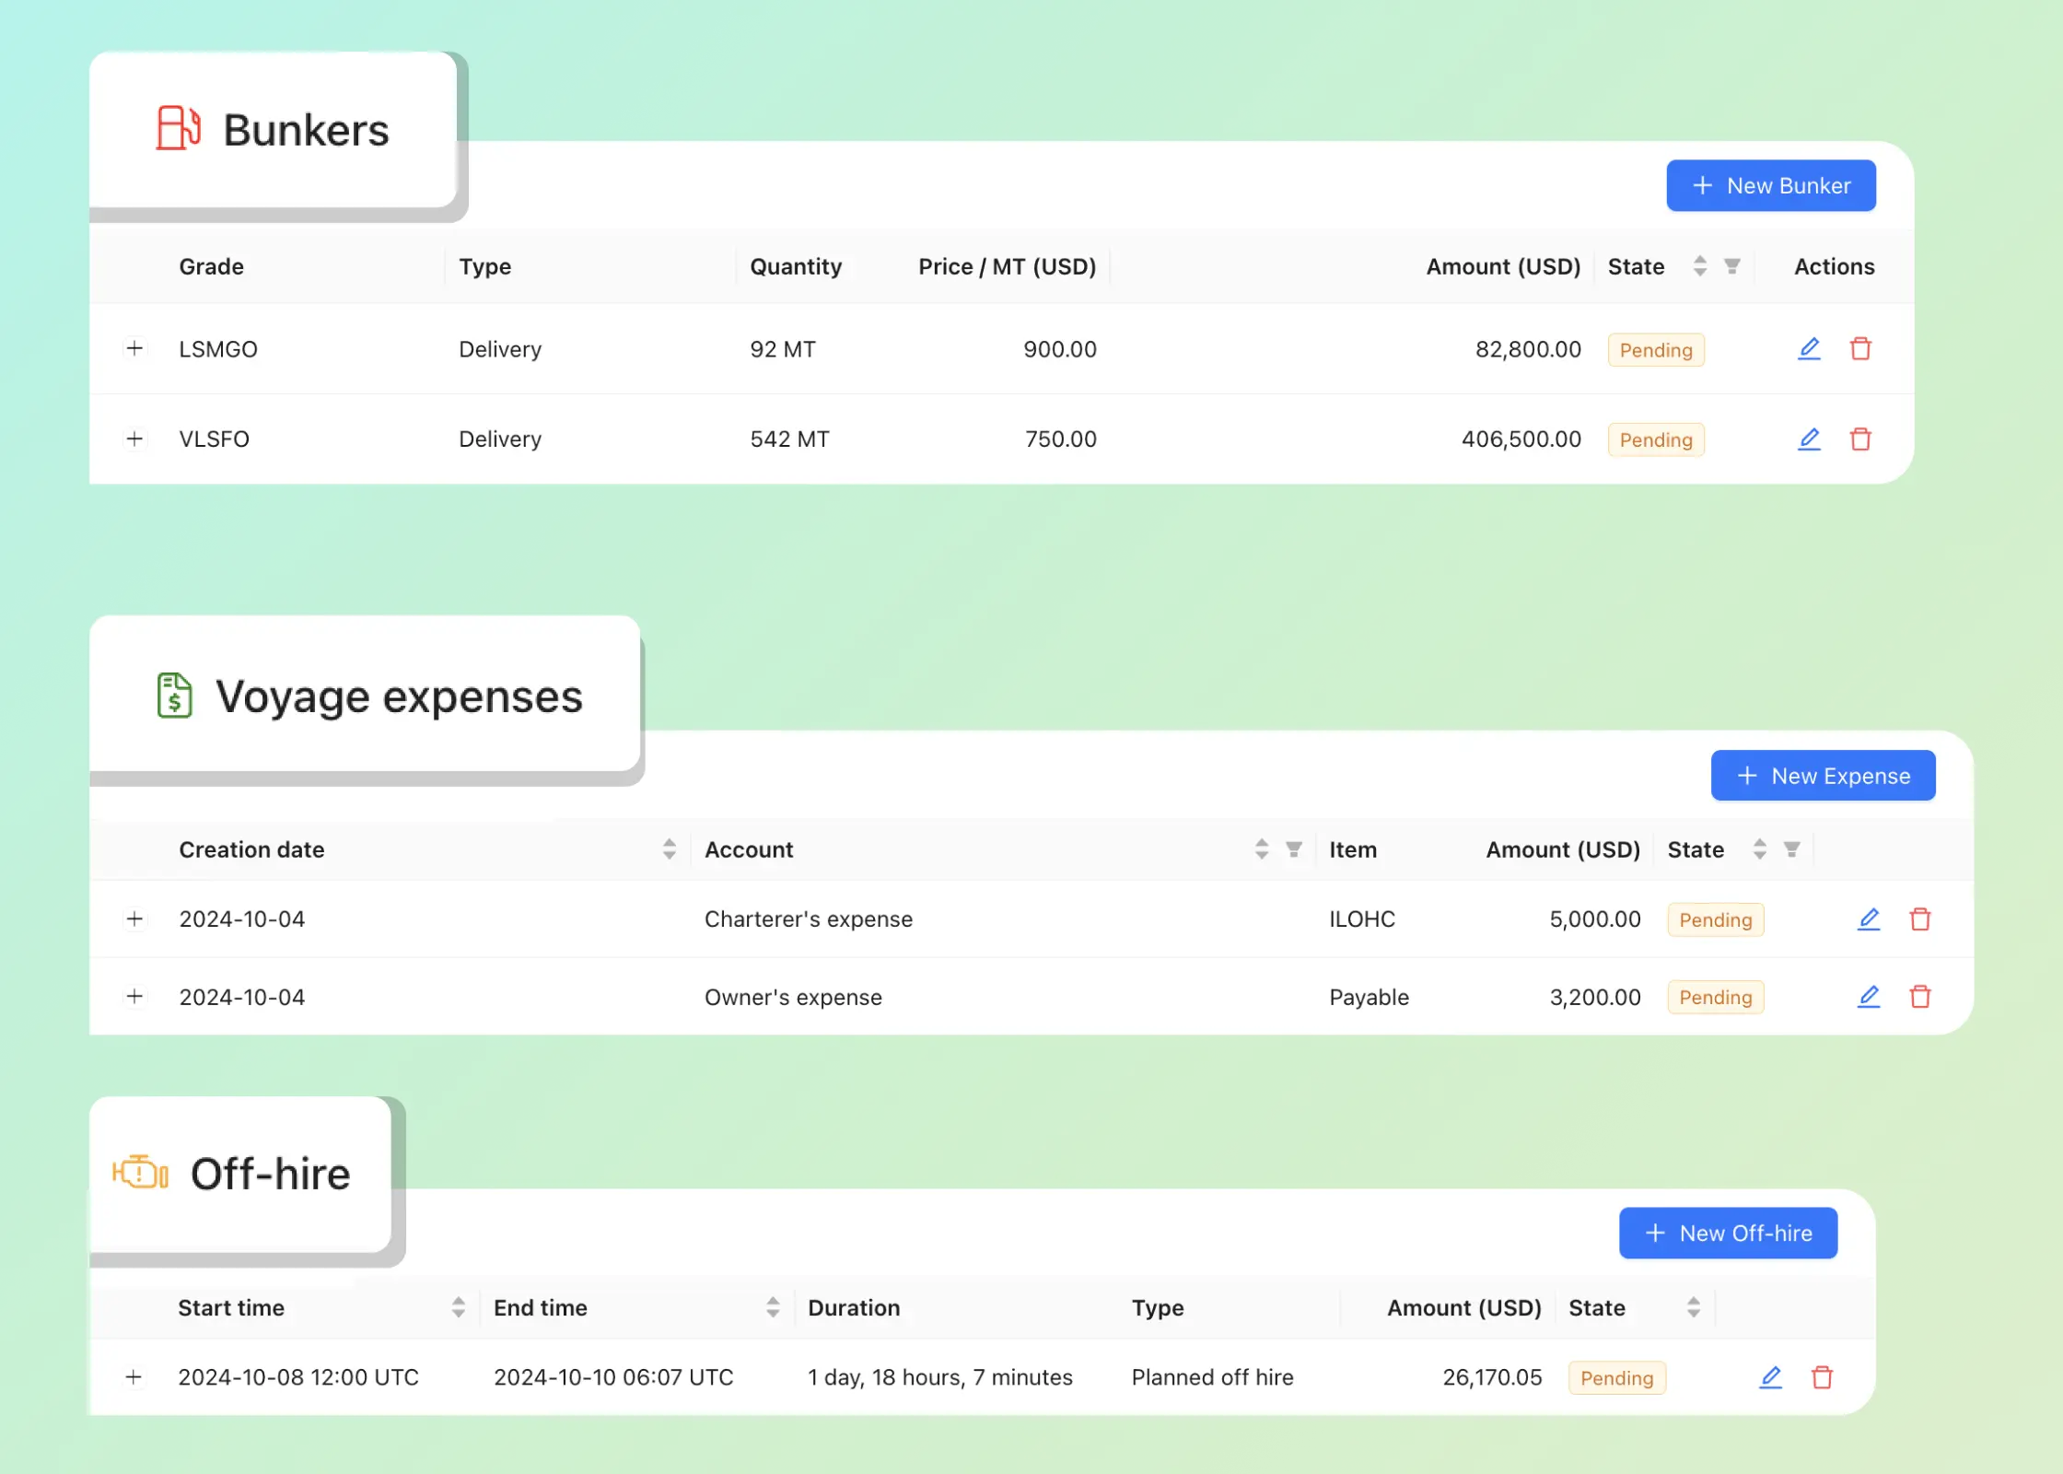Click the 5,000.00 expense amount

pos(1595,919)
